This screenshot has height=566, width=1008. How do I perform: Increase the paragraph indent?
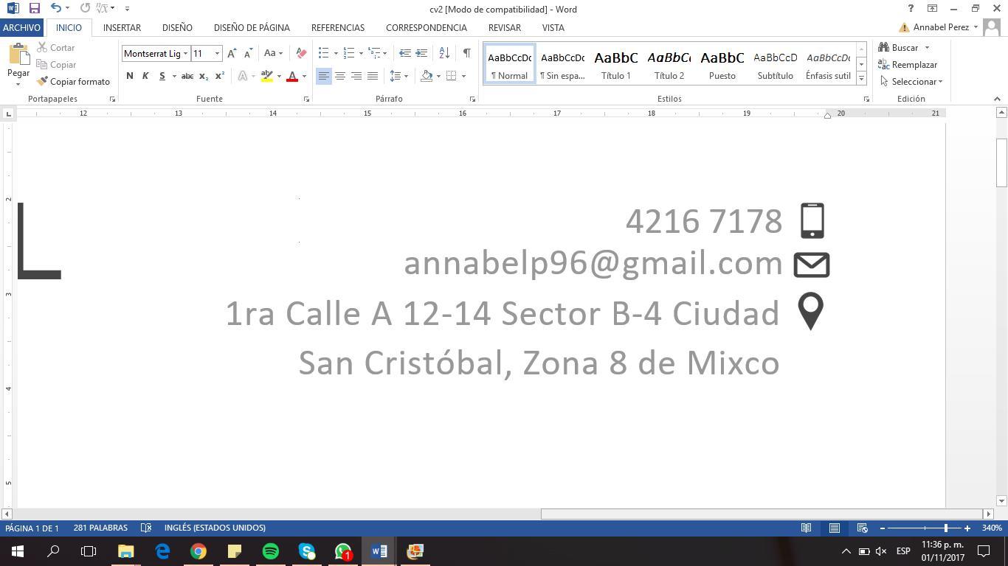tap(421, 53)
